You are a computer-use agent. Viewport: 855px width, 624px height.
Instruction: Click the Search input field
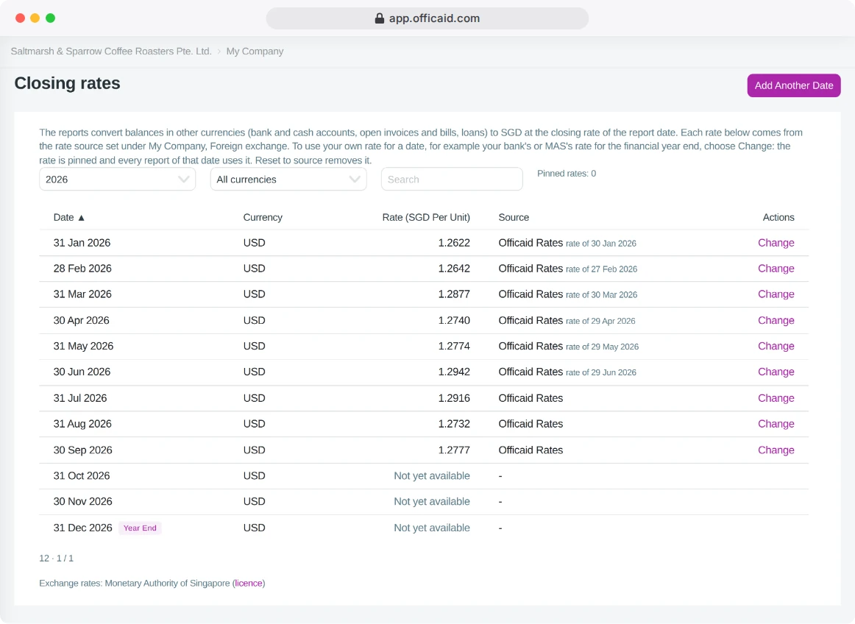(452, 180)
